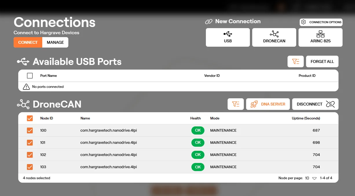Click the 'No ports connected' warning icon
The height and width of the screenshot is (196, 355).
pyautogui.click(x=26, y=87)
